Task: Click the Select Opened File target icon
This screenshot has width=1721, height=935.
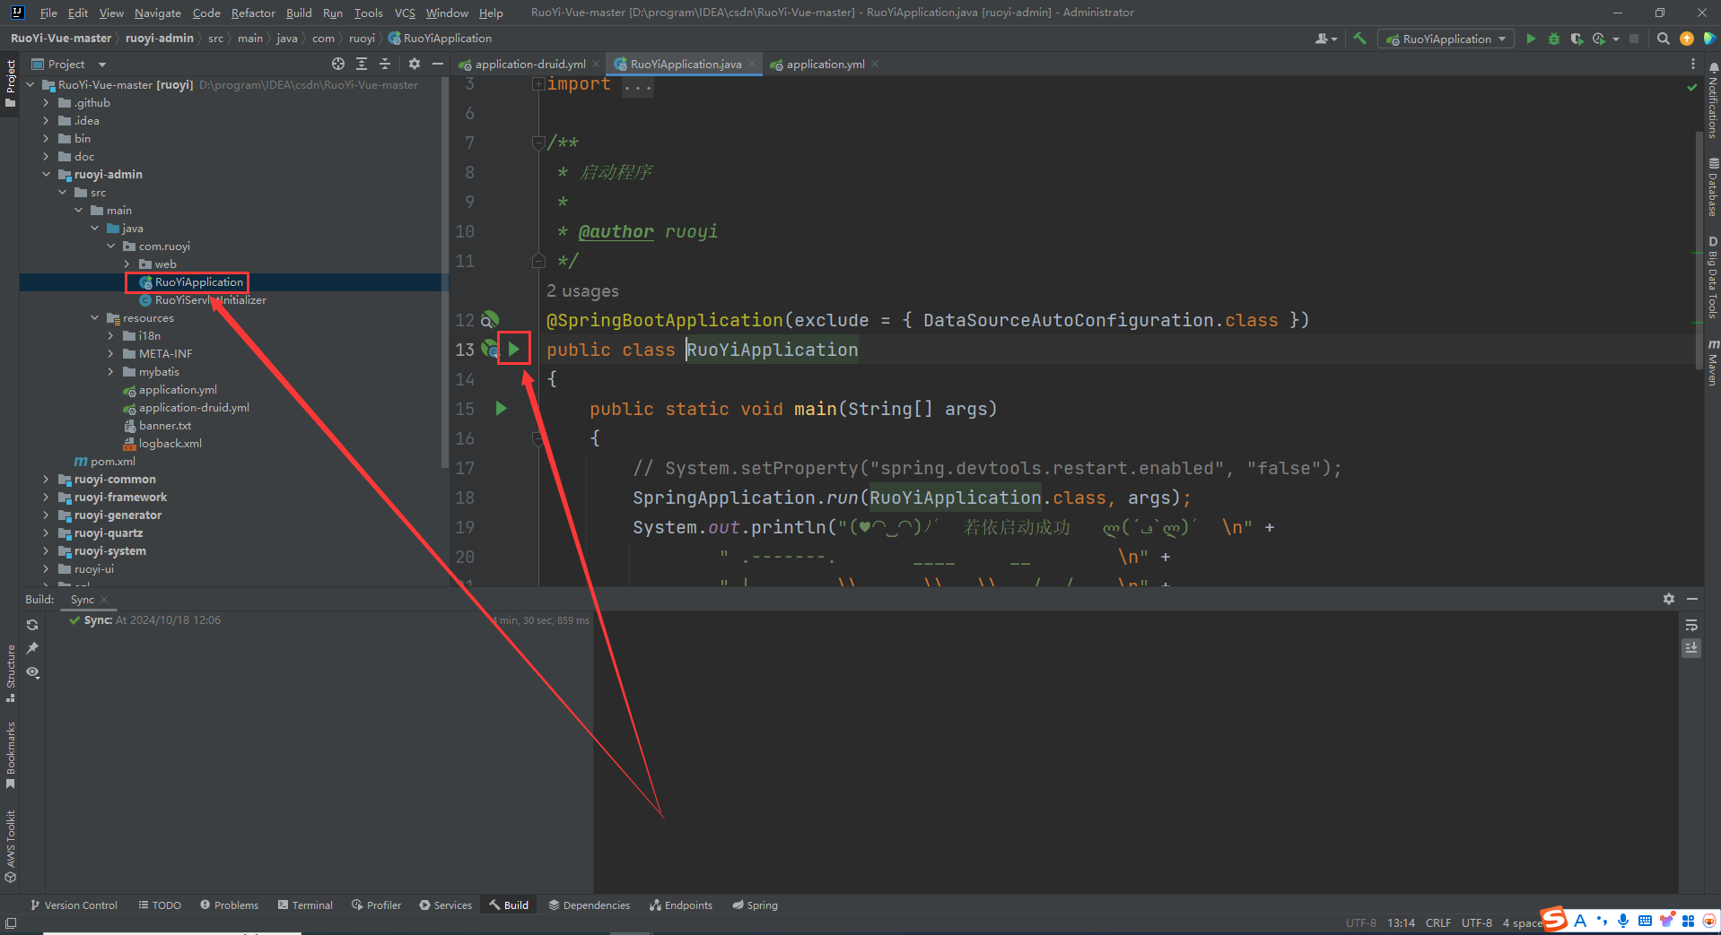Action: (338, 64)
